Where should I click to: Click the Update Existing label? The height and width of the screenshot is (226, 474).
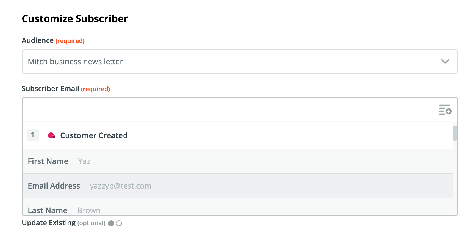click(49, 222)
